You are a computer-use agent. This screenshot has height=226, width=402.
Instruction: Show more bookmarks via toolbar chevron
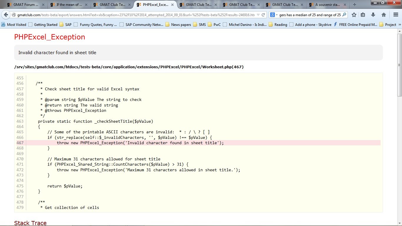400,25
